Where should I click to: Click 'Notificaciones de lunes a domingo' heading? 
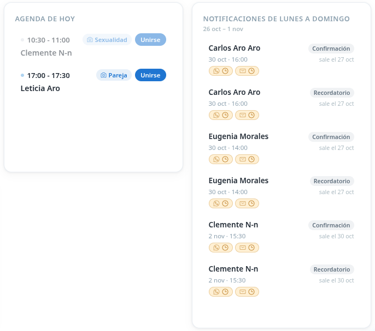tap(276, 19)
